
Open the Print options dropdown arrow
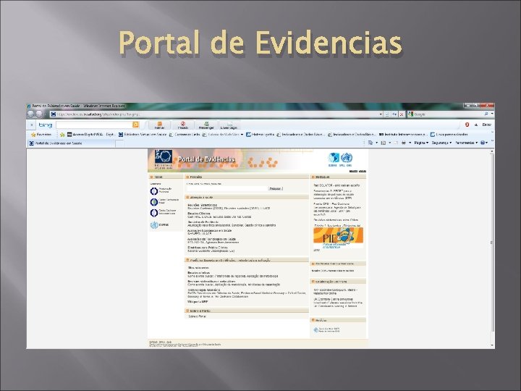coord(410,143)
